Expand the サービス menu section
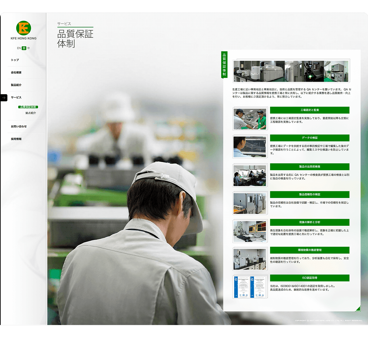Image resolution: width=368 pixels, height=340 pixels. point(16,97)
